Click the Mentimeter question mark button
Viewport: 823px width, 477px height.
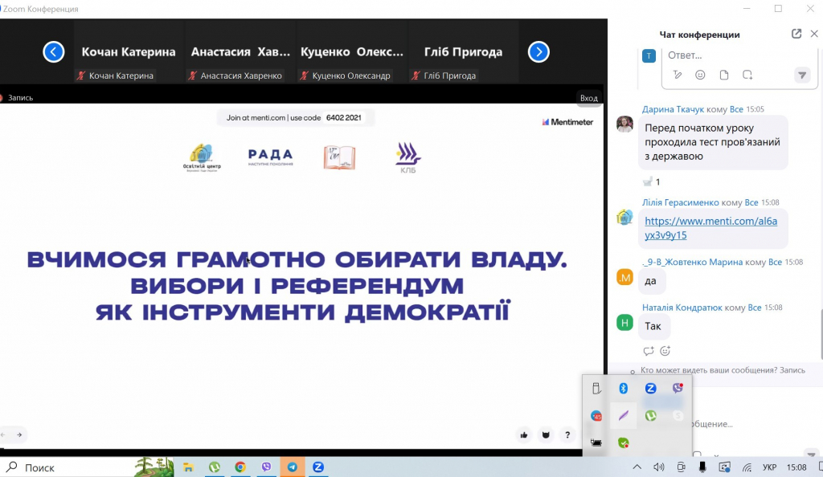point(567,435)
